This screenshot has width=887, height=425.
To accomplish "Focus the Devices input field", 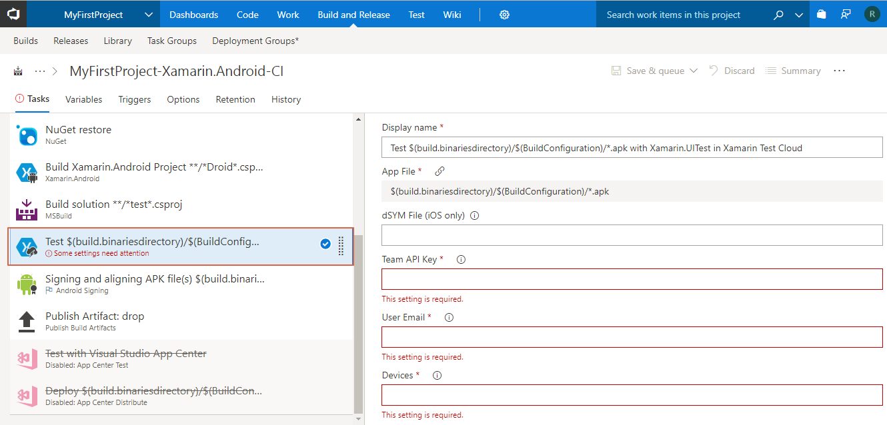I will click(x=632, y=395).
